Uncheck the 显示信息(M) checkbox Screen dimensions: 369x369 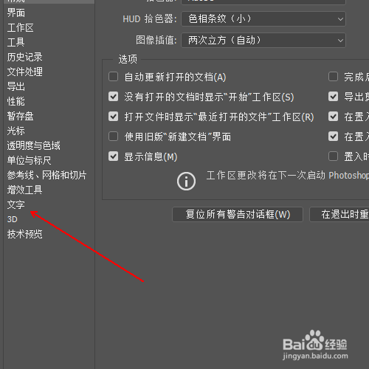coord(113,156)
